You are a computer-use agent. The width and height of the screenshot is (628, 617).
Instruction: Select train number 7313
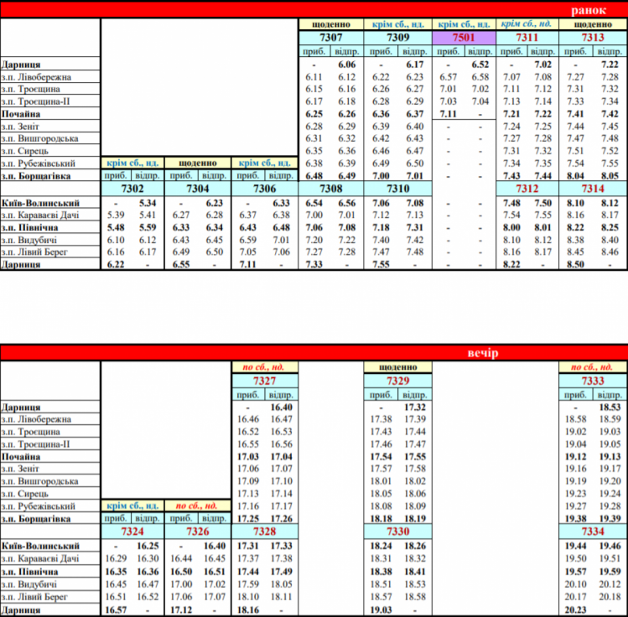pos(593,38)
